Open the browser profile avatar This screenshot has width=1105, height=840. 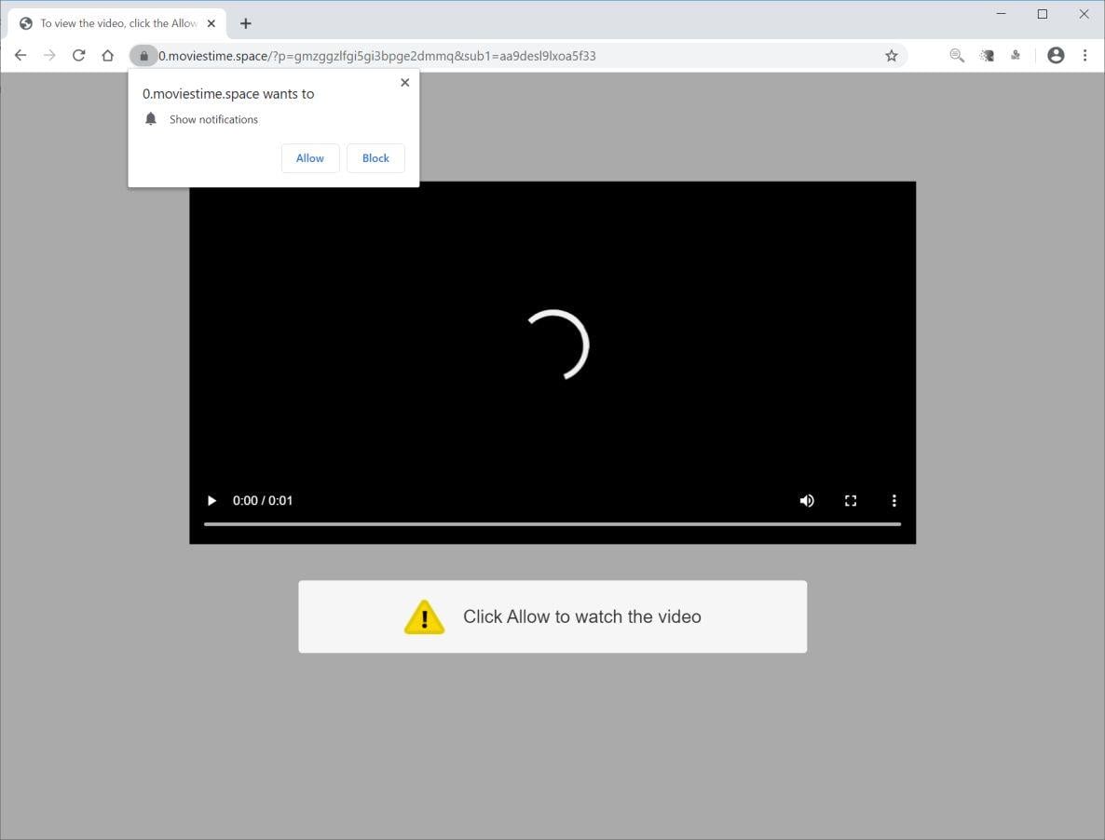point(1056,55)
